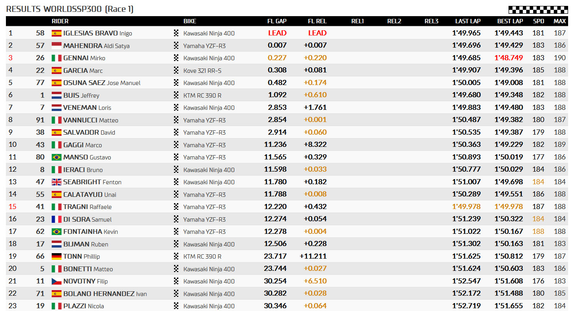Select the FL REL column header
This screenshot has height=311, width=576.
[x=317, y=21]
